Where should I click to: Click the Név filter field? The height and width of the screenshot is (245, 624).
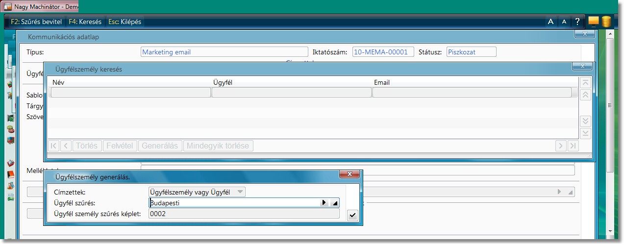click(x=131, y=92)
